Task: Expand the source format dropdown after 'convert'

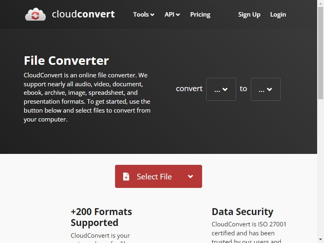Action: (x=221, y=89)
